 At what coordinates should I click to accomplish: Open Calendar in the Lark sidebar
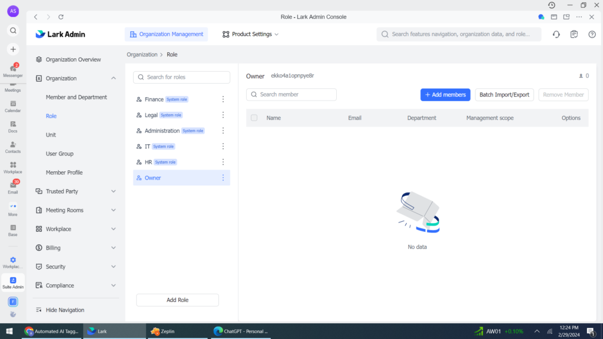coord(13,107)
